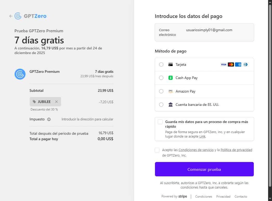Open the Condiciones de servicio link
Image resolution: width=272 pixels, height=201 pixels.
196,150
